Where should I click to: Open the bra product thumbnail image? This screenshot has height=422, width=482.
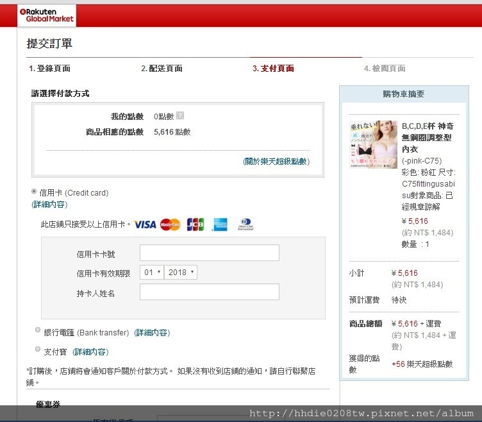click(373, 144)
